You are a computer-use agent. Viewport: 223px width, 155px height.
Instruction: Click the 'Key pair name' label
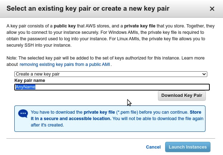(30, 81)
